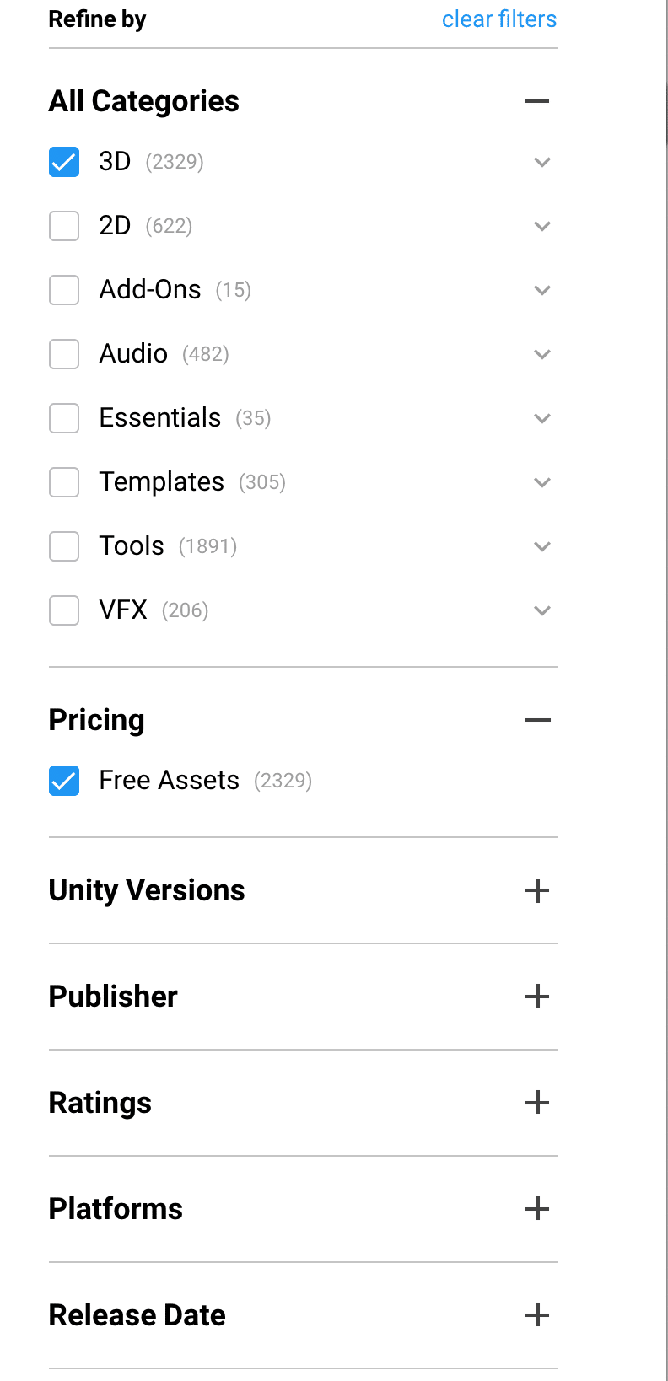Collapse the Pricing section
The width and height of the screenshot is (668, 1381).
click(536, 720)
